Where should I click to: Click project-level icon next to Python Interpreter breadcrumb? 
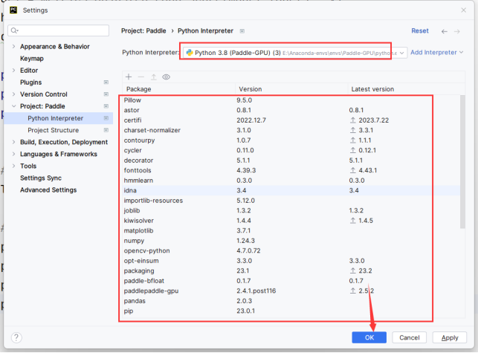pos(242,31)
